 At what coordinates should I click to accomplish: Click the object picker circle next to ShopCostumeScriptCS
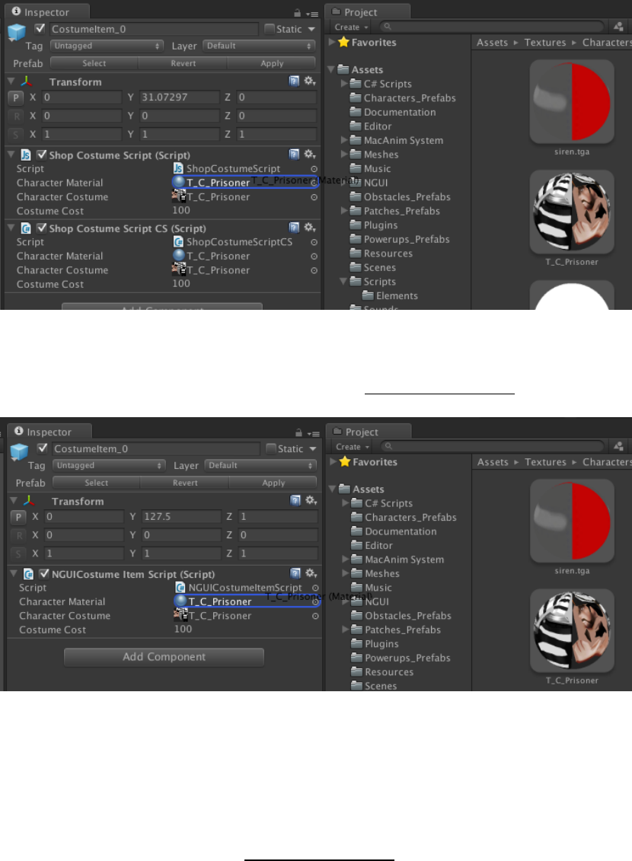(314, 242)
